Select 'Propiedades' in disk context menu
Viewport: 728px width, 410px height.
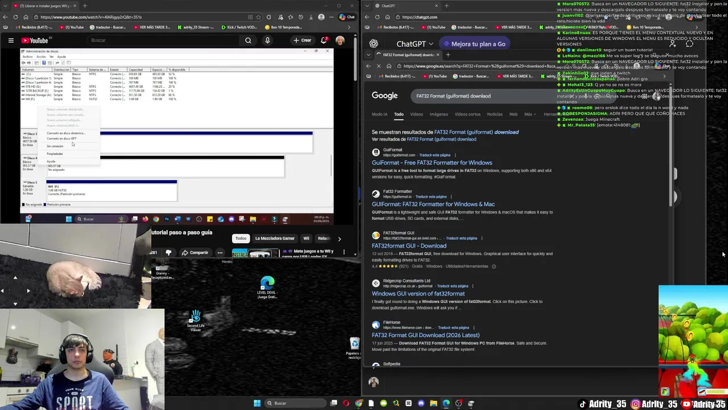coord(55,154)
